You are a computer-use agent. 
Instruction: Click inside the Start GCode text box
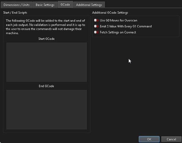coord(47,62)
